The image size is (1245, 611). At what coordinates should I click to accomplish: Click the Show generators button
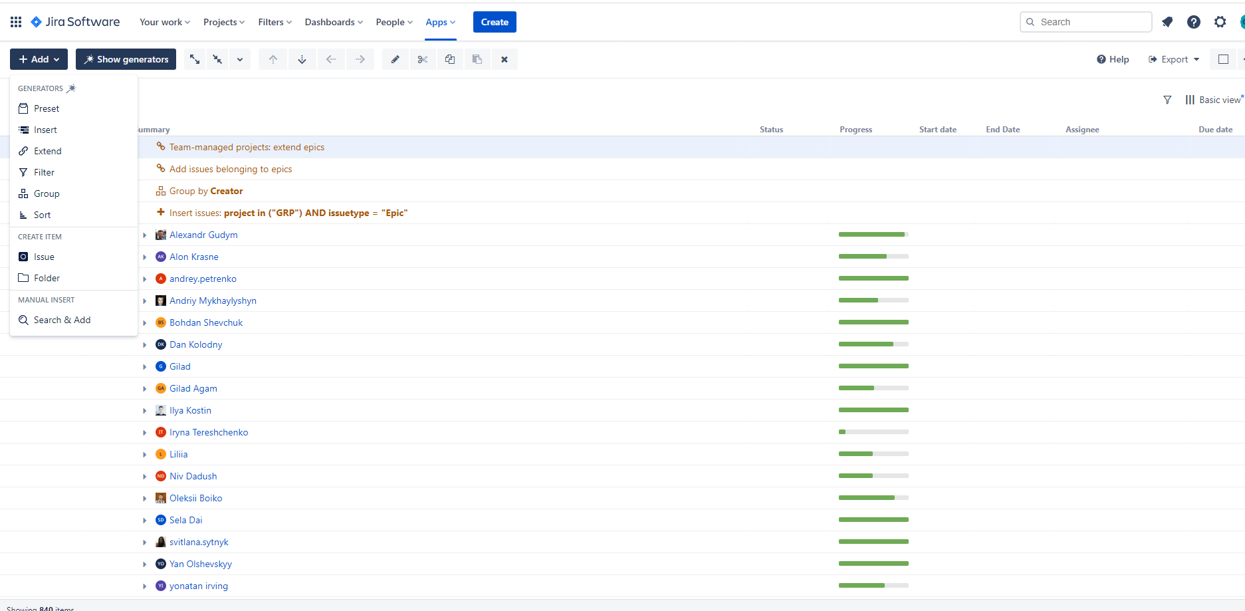[x=126, y=59]
